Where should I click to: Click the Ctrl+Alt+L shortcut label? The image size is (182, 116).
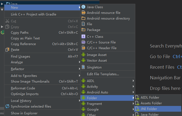pos(70,88)
